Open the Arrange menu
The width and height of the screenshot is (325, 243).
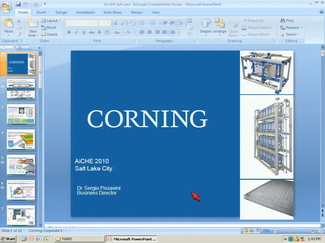click(220, 27)
